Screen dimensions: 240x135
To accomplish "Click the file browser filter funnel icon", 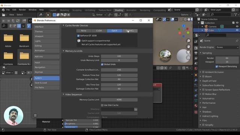I will coord(28,26).
